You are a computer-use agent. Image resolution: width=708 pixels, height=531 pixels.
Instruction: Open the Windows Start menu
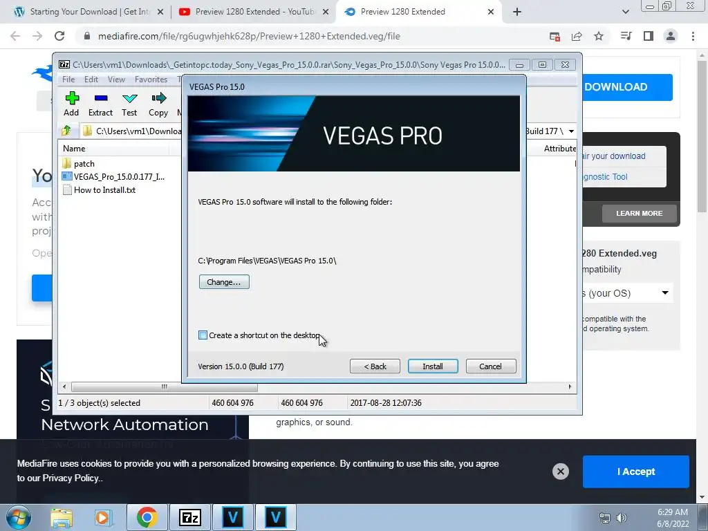pos(19,517)
